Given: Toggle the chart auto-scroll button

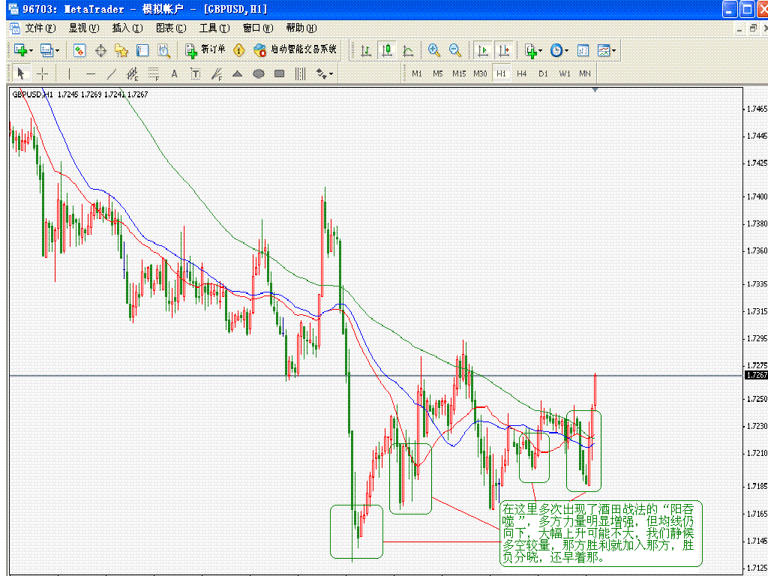Looking at the screenshot, I should [x=483, y=50].
